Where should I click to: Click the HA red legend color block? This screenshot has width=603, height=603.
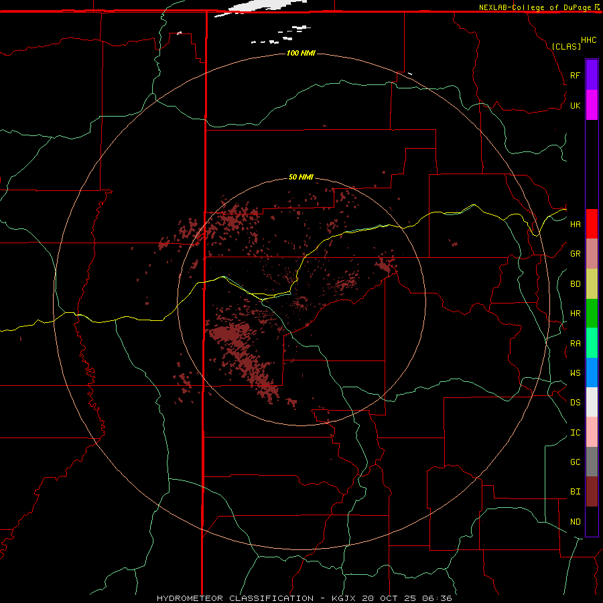[x=592, y=224]
